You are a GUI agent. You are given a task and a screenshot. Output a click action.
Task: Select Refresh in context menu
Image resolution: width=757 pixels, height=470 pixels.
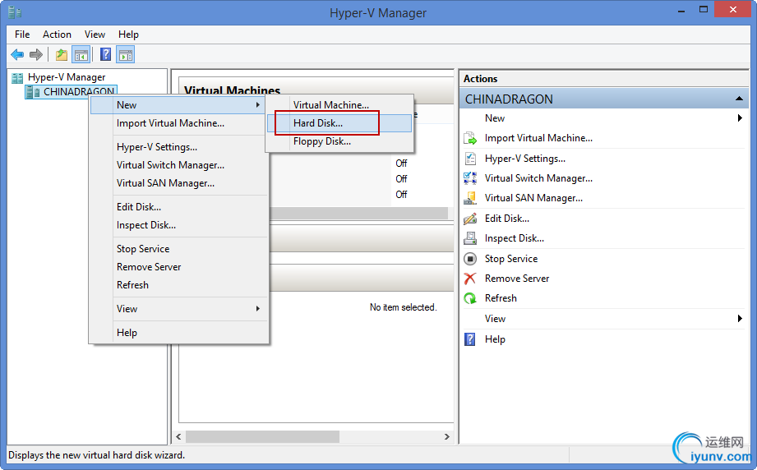[179, 285]
